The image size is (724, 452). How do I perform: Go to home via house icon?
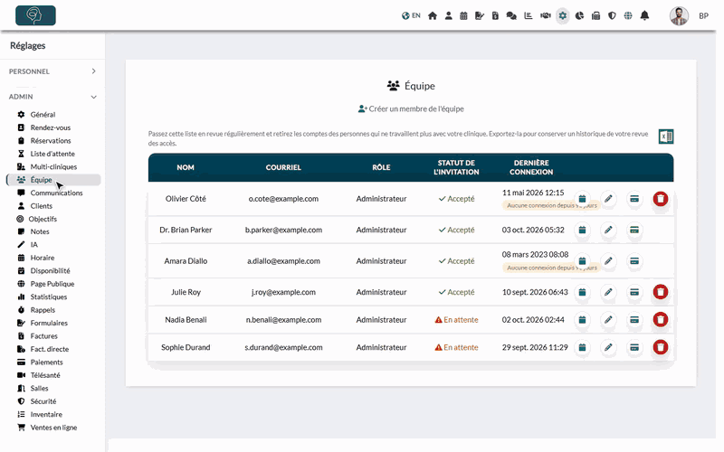[433, 15]
